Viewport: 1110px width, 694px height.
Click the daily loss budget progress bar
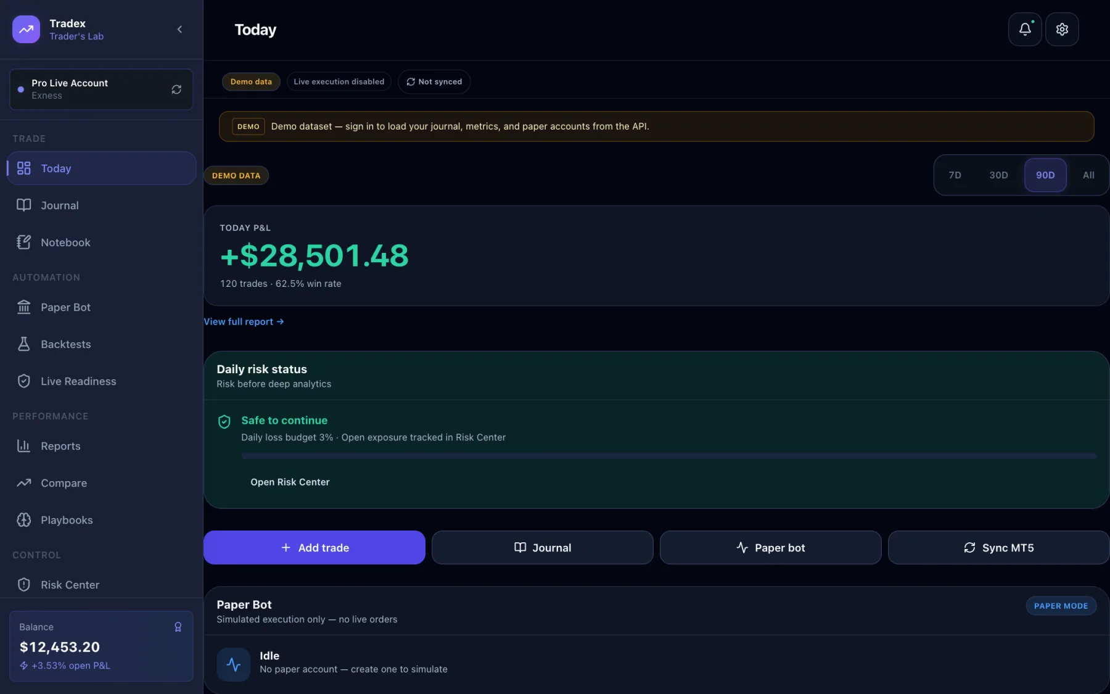click(668, 456)
